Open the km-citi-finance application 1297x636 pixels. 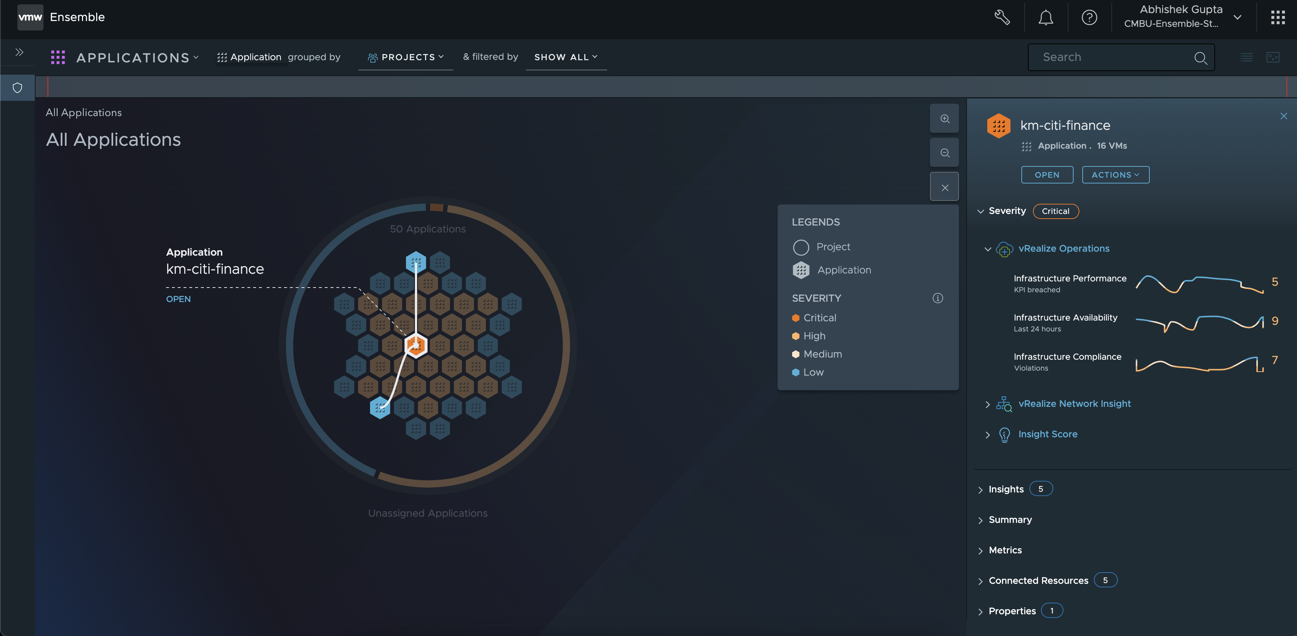(x=1047, y=174)
